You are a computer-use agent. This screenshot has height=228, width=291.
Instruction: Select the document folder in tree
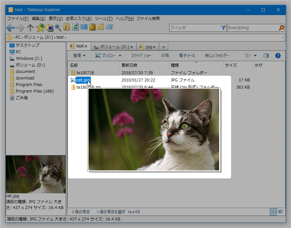(25, 72)
